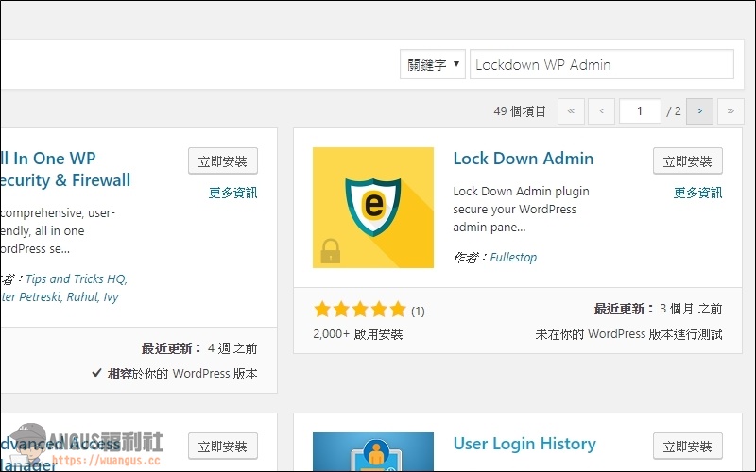Open 更多資訊 for Lock Down Admin
This screenshot has height=472, width=756.
coord(697,193)
